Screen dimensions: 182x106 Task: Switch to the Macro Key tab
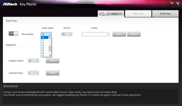click(x=138, y=14)
